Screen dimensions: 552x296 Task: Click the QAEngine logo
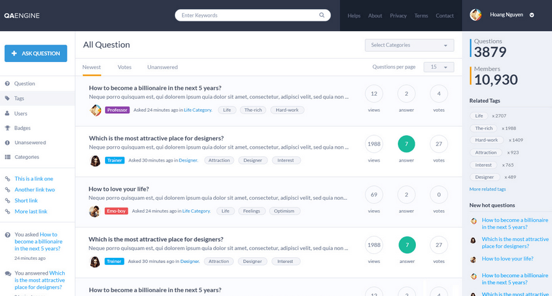[x=22, y=16]
